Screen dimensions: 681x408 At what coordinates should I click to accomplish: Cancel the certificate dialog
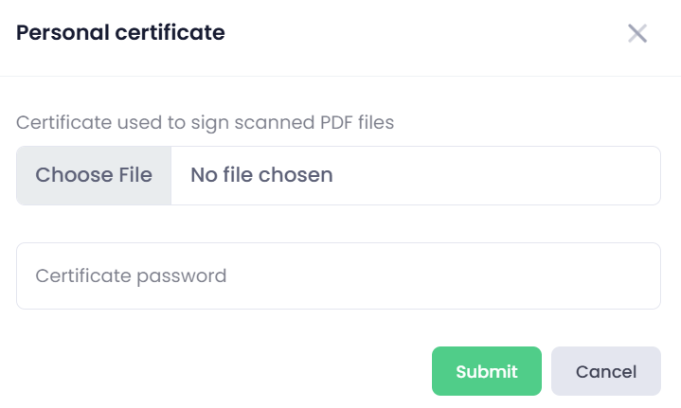(605, 371)
